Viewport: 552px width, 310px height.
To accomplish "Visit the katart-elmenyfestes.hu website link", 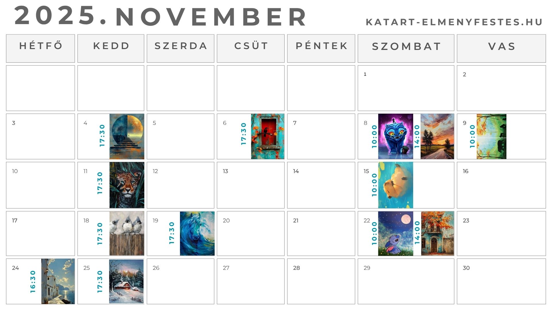I will tap(454, 22).
